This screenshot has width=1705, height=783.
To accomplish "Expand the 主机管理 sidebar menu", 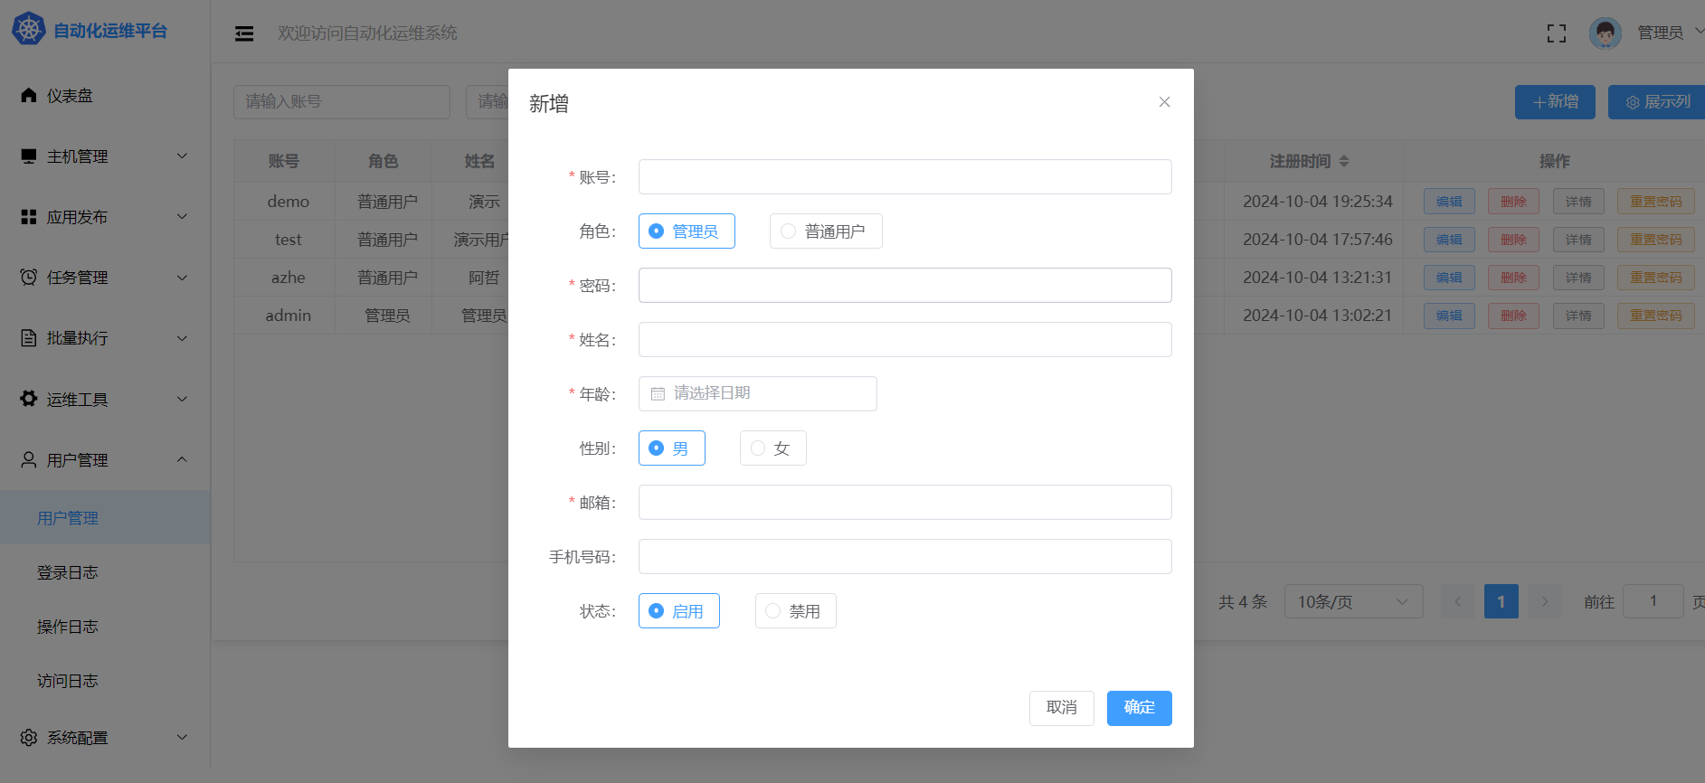I will click(104, 156).
